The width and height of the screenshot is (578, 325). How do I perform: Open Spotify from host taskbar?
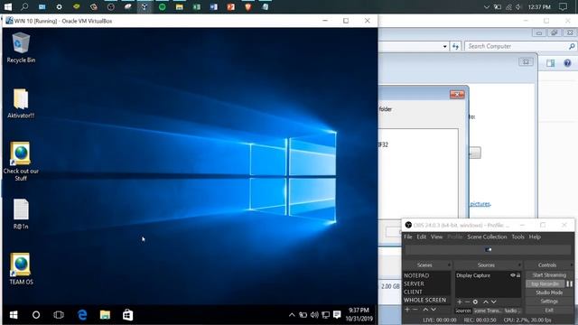pos(162,6)
